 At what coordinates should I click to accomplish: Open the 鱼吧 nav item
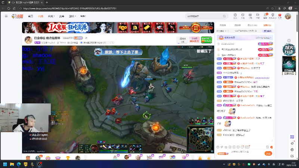pyautogui.click(x=83, y=16)
